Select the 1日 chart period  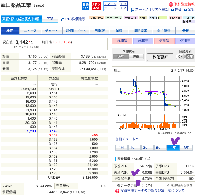point(121,147)
